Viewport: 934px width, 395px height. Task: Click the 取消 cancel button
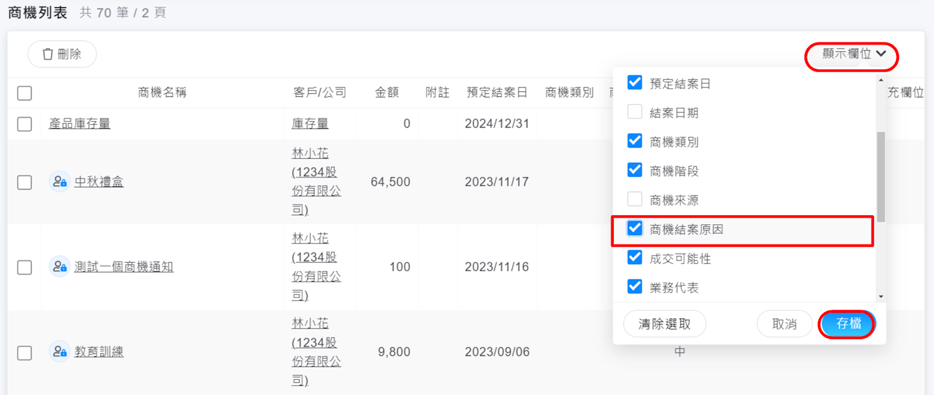(x=784, y=324)
